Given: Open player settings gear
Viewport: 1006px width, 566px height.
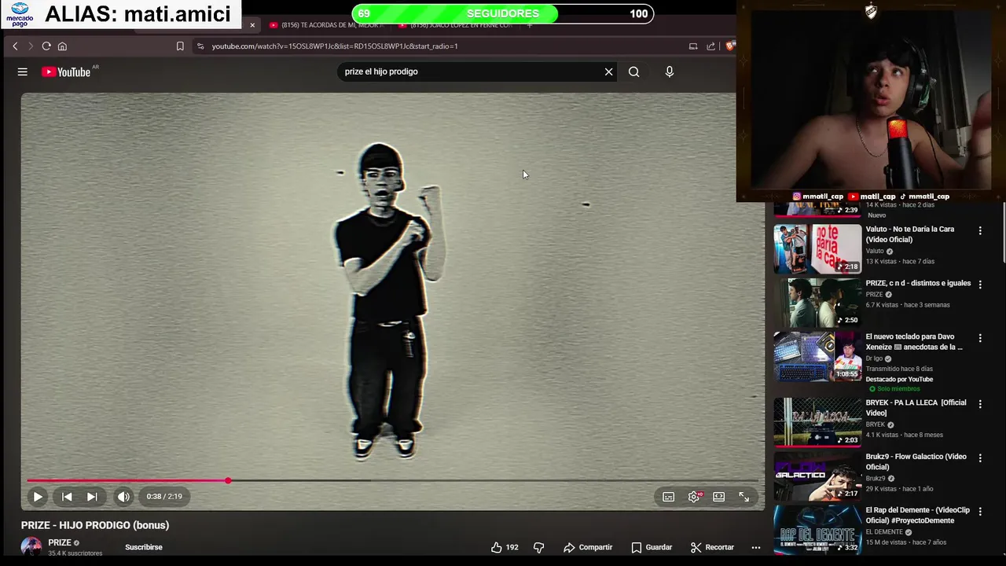Looking at the screenshot, I should [694, 497].
